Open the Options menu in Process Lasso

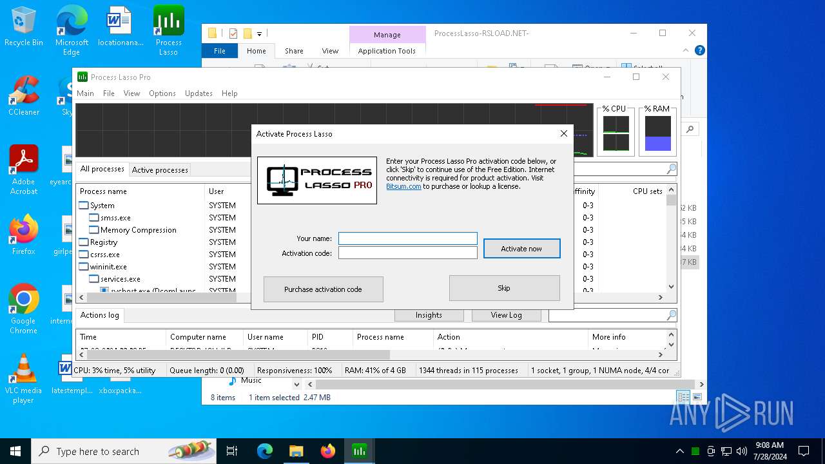point(162,93)
